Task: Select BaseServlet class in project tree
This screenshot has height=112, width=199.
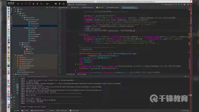Action: [32, 22]
